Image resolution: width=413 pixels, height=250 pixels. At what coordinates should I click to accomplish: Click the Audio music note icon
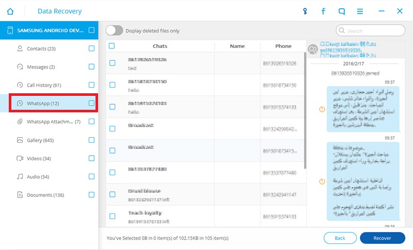20,176
